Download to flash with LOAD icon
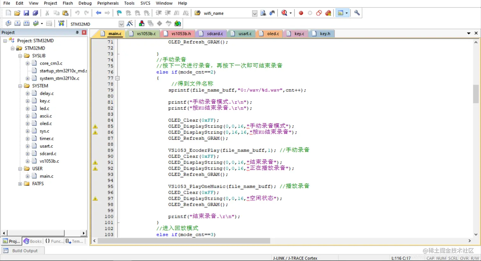The image size is (481, 261). click(x=61, y=24)
